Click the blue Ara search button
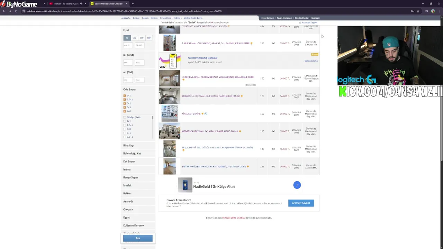Screen dimensions: 443x249 138,238
